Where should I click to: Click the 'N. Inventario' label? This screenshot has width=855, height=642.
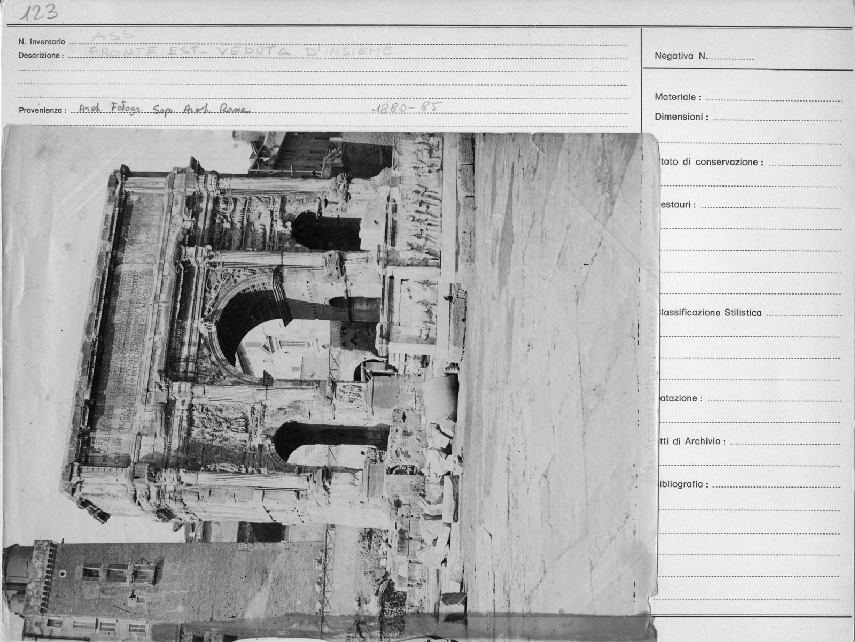42,42
